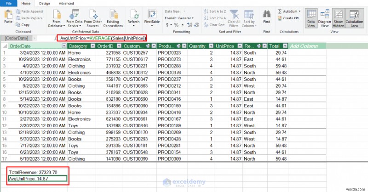
Task: Click the Add Column header
Action: point(307,46)
